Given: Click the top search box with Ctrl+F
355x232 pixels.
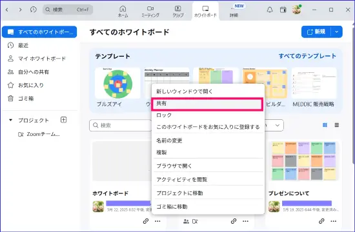Looking at the screenshot, I should (x=68, y=10).
